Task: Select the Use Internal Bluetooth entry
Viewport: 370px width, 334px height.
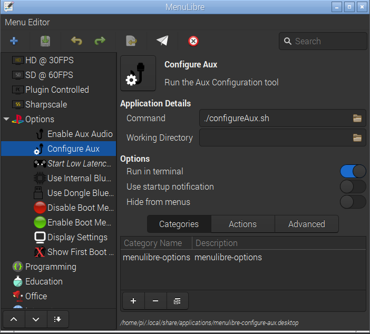Action: (59, 178)
